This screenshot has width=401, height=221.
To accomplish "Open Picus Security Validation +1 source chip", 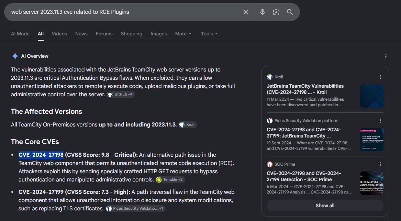I will click(136, 209).
